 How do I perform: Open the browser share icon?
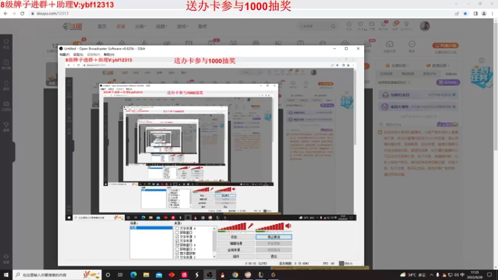pos(457,13)
